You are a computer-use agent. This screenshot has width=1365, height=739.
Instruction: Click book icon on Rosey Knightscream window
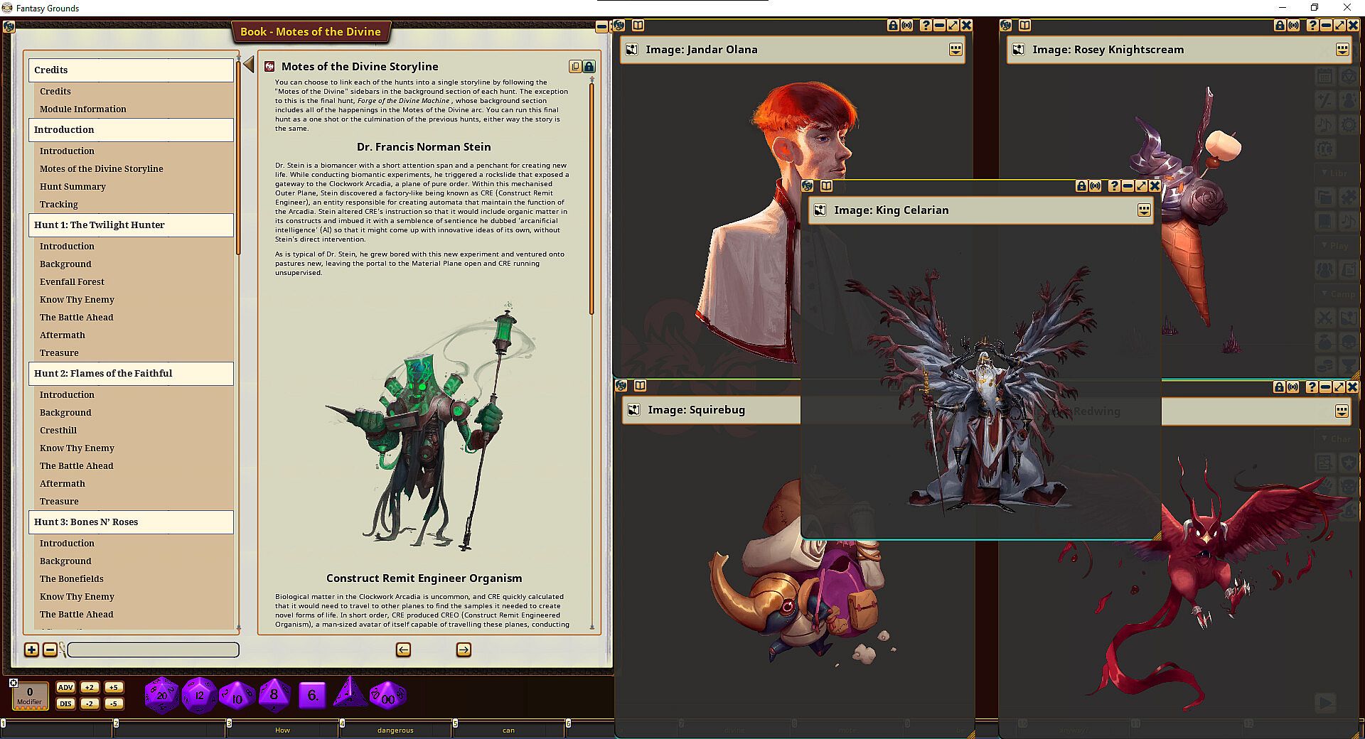(x=1024, y=25)
